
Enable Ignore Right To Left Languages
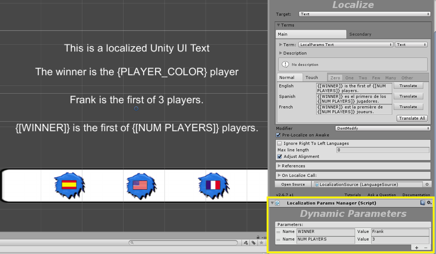[x=280, y=143]
